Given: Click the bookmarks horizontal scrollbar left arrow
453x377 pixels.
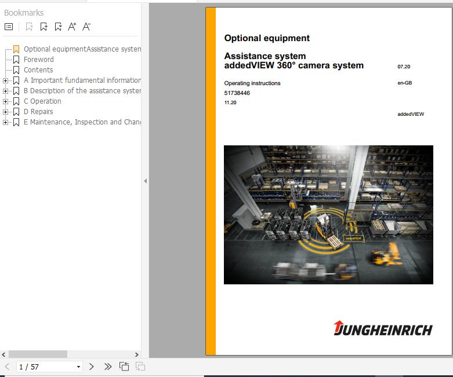Looking at the screenshot, I should click(3, 354).
